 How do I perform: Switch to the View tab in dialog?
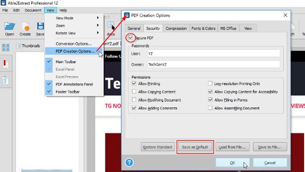coord(248,28)
